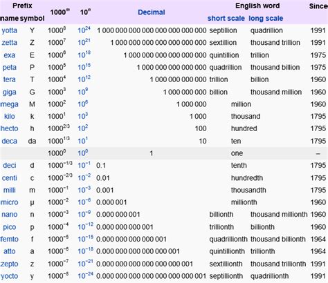
Task: Click the giga prefix link
Action: click(10, 92)
